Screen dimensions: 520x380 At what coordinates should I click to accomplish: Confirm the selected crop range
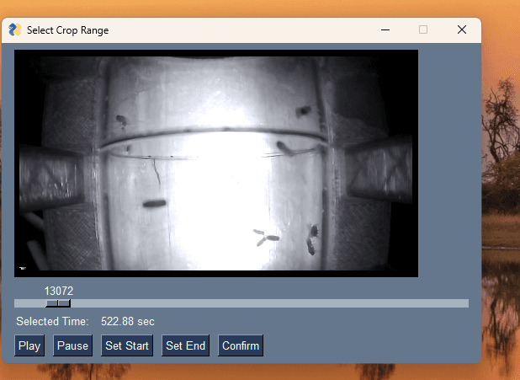pyautogui.click(x=241, y=345)
